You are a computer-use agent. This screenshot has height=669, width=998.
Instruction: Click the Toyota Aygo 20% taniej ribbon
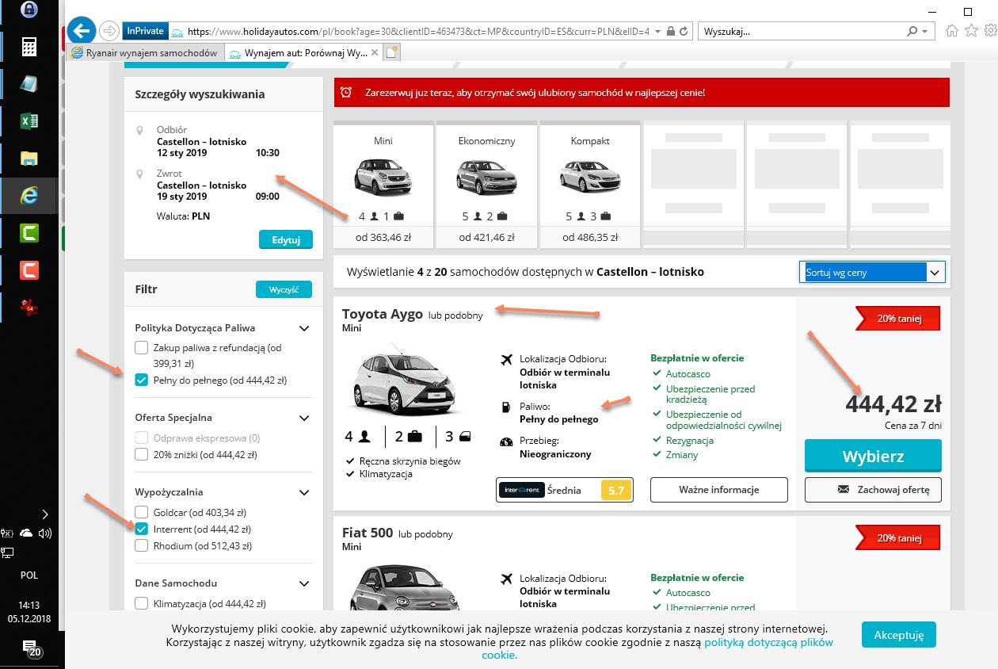coord(898,319)
